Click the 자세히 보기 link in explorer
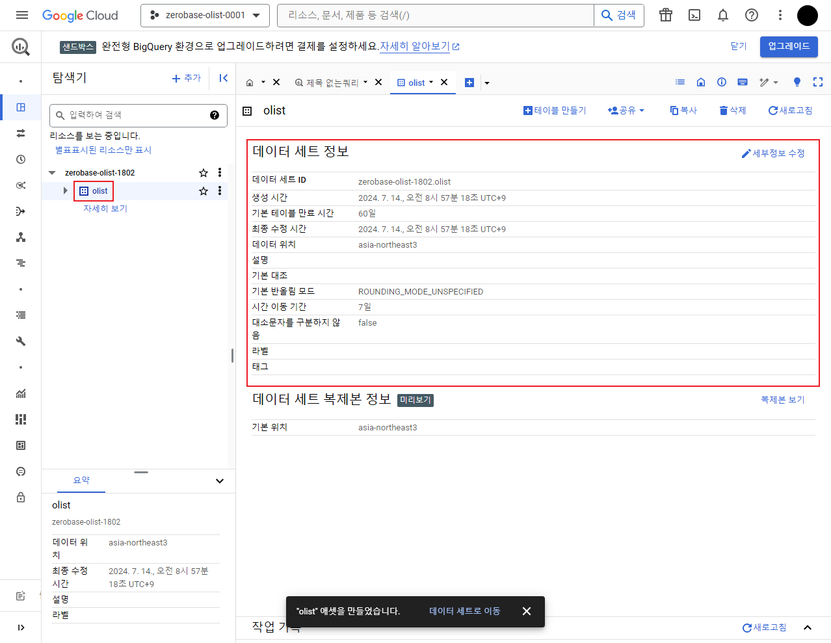 (105, 209)
